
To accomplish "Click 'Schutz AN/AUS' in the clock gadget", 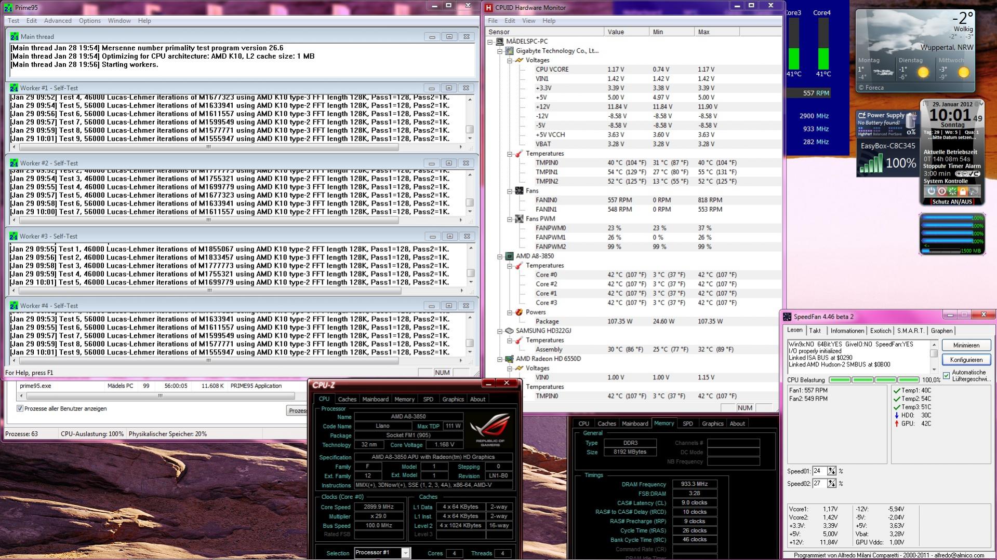I will point(952,202).
